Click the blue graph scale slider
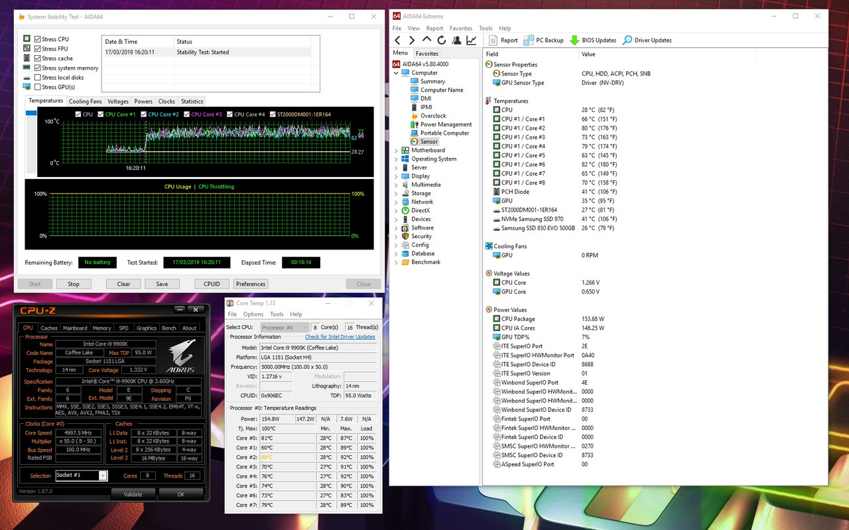This screenshot has width=849, height=530. tap(31, 113)
